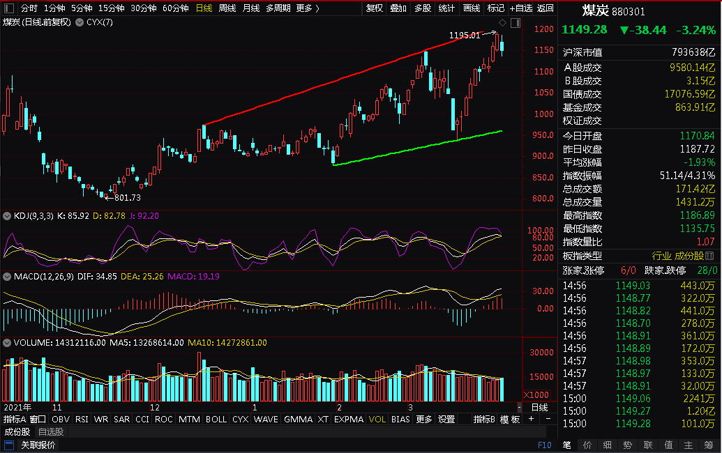Toggle the right info panel icon
Viewport: 722px width, 453px height.
point(516,22)
